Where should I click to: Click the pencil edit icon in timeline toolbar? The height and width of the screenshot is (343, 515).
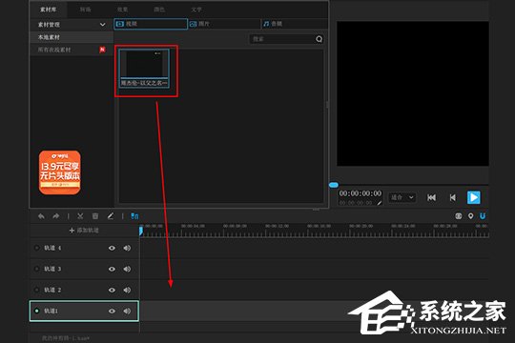click(111, 216)
